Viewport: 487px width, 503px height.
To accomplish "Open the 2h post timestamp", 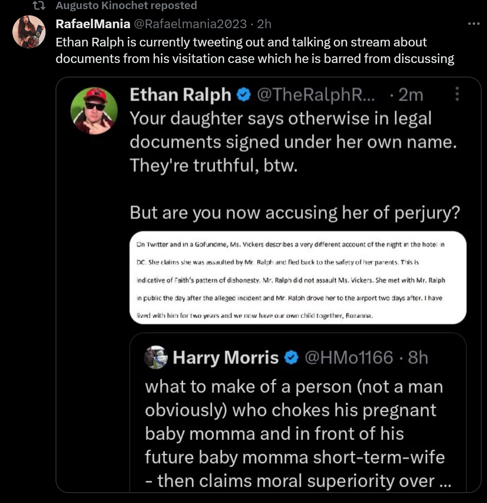I will coord(264,24).
